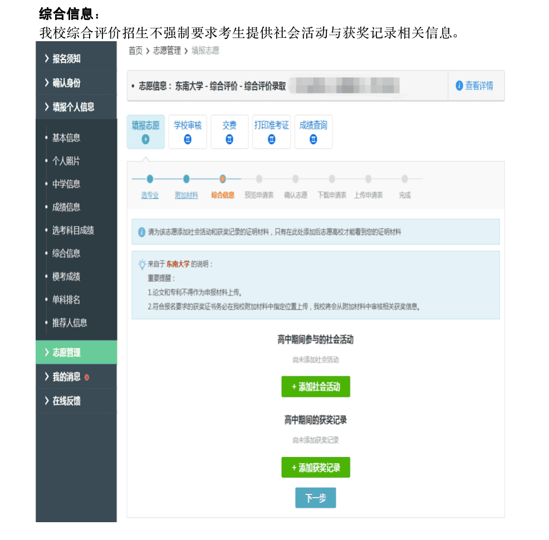This screenshot has width=549, height=540.
Task: Click the status icon under 交费
Action: (x=229, y=139)
